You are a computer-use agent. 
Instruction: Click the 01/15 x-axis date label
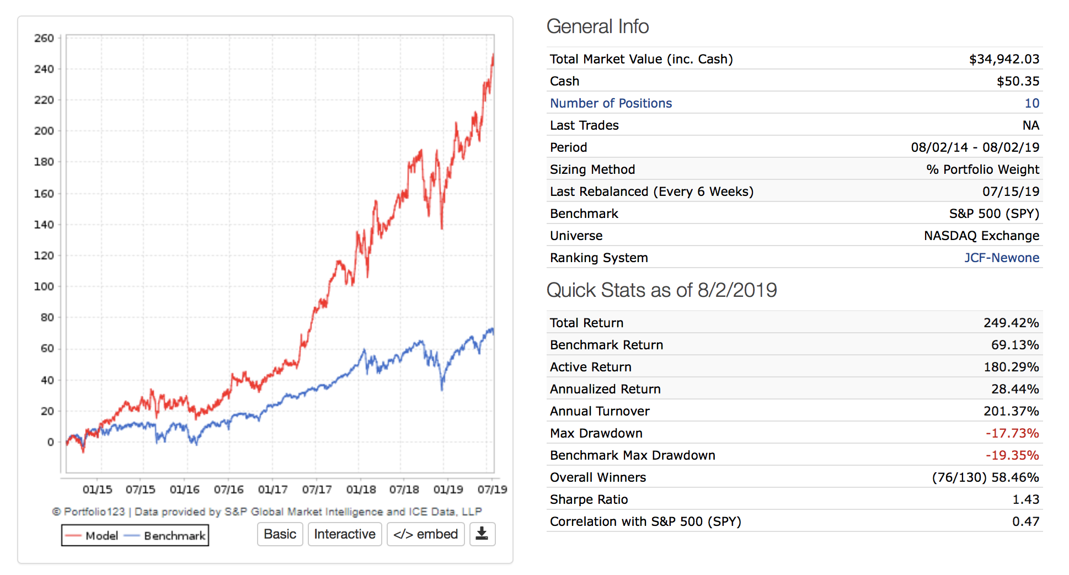[x=97, y=489]
